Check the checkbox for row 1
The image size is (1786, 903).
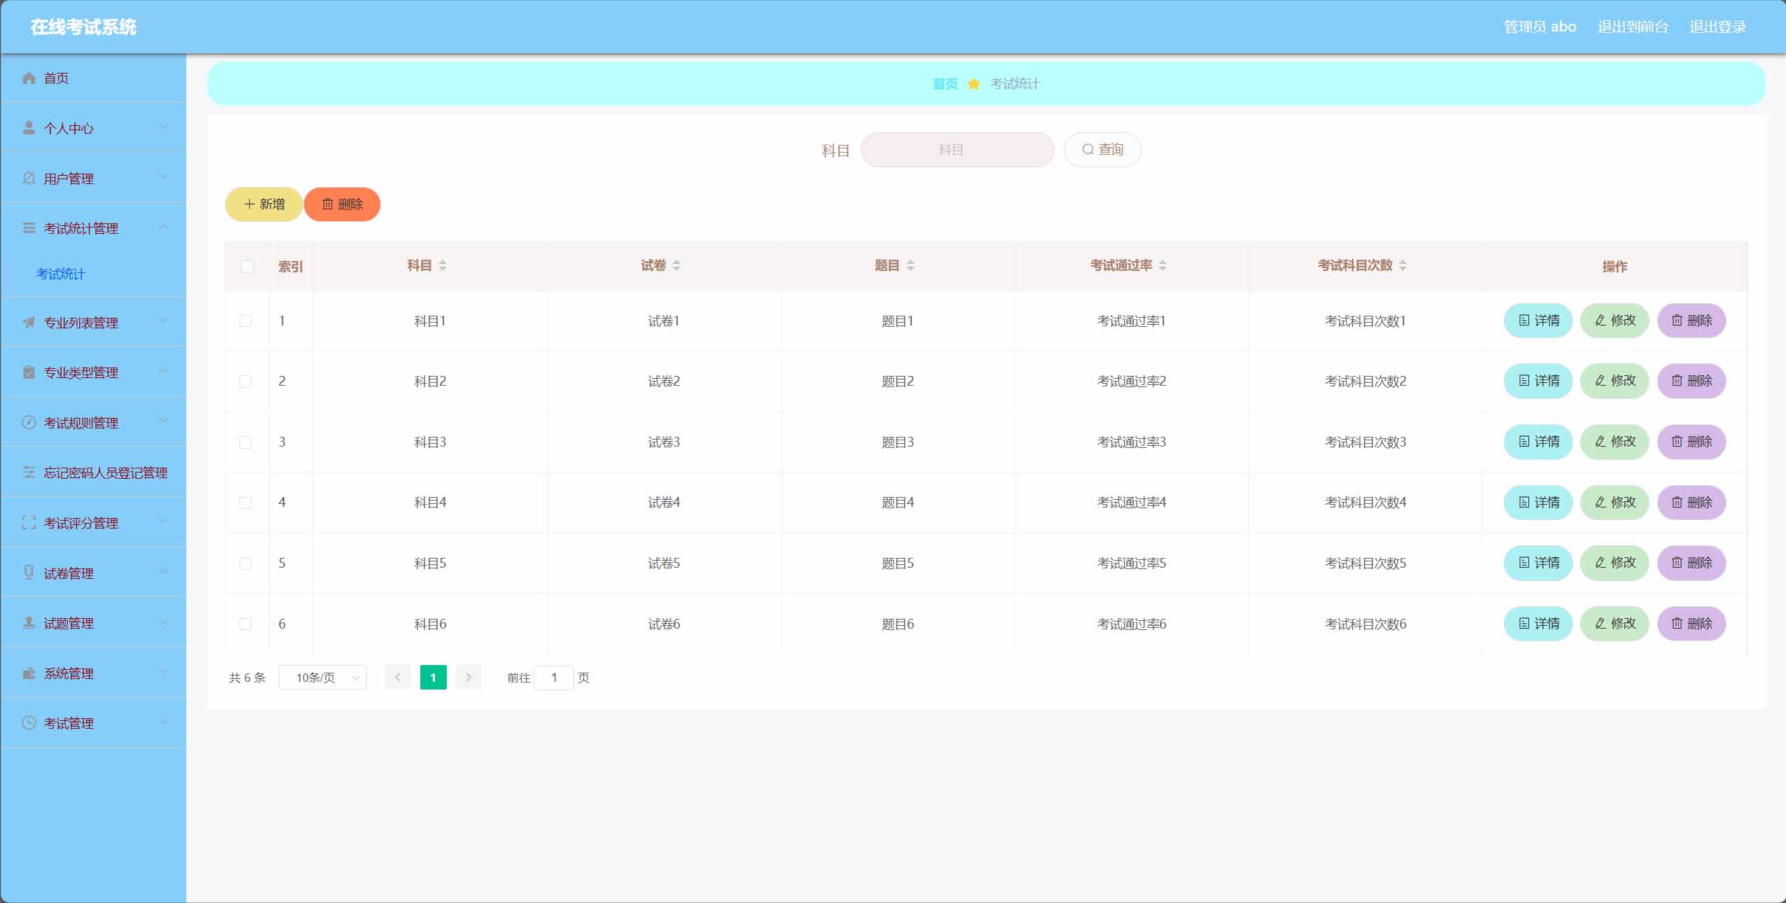point(246,321)
